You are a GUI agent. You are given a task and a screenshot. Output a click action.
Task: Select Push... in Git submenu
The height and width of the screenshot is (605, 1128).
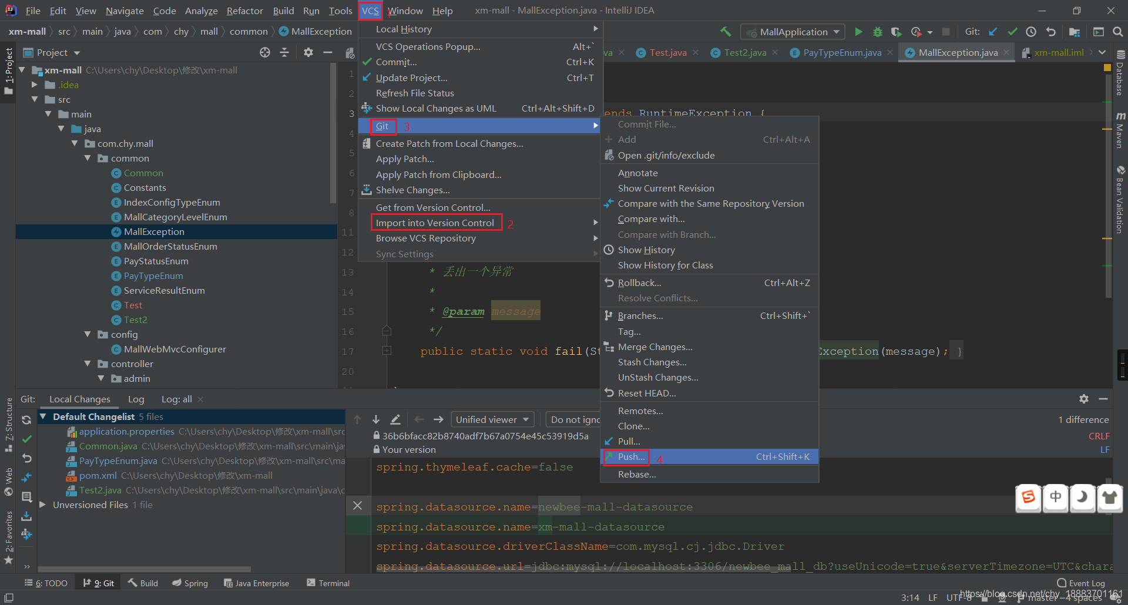point(710,457)
